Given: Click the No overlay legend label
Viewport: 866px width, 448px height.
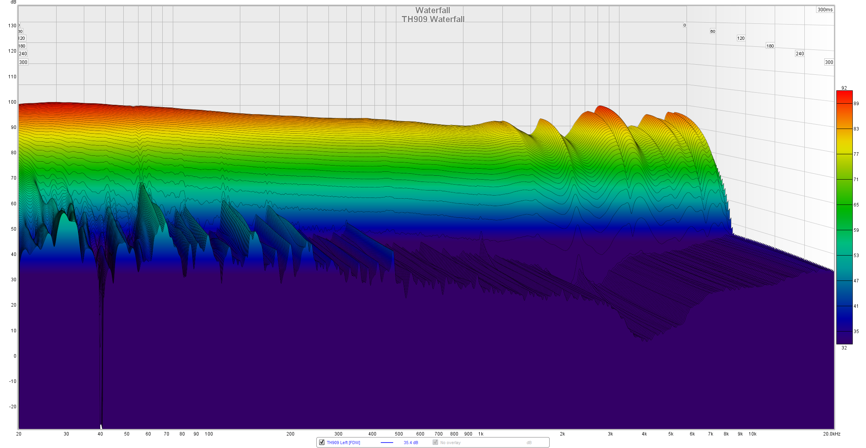Looking at the screenshot, I should coord(450,443).
